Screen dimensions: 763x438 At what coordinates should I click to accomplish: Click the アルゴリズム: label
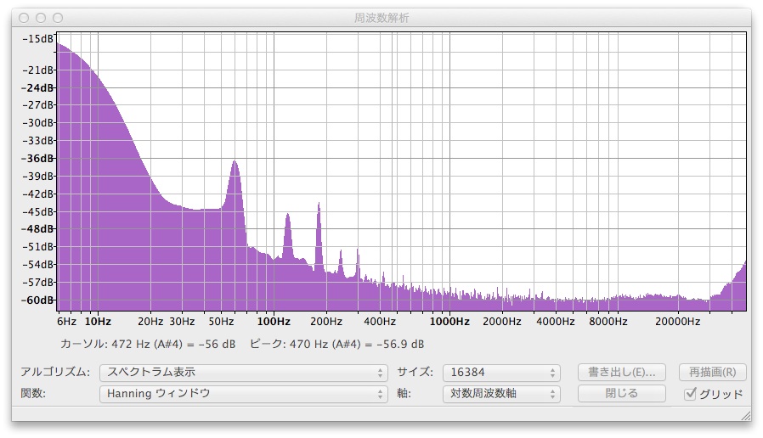pos(55,373)
